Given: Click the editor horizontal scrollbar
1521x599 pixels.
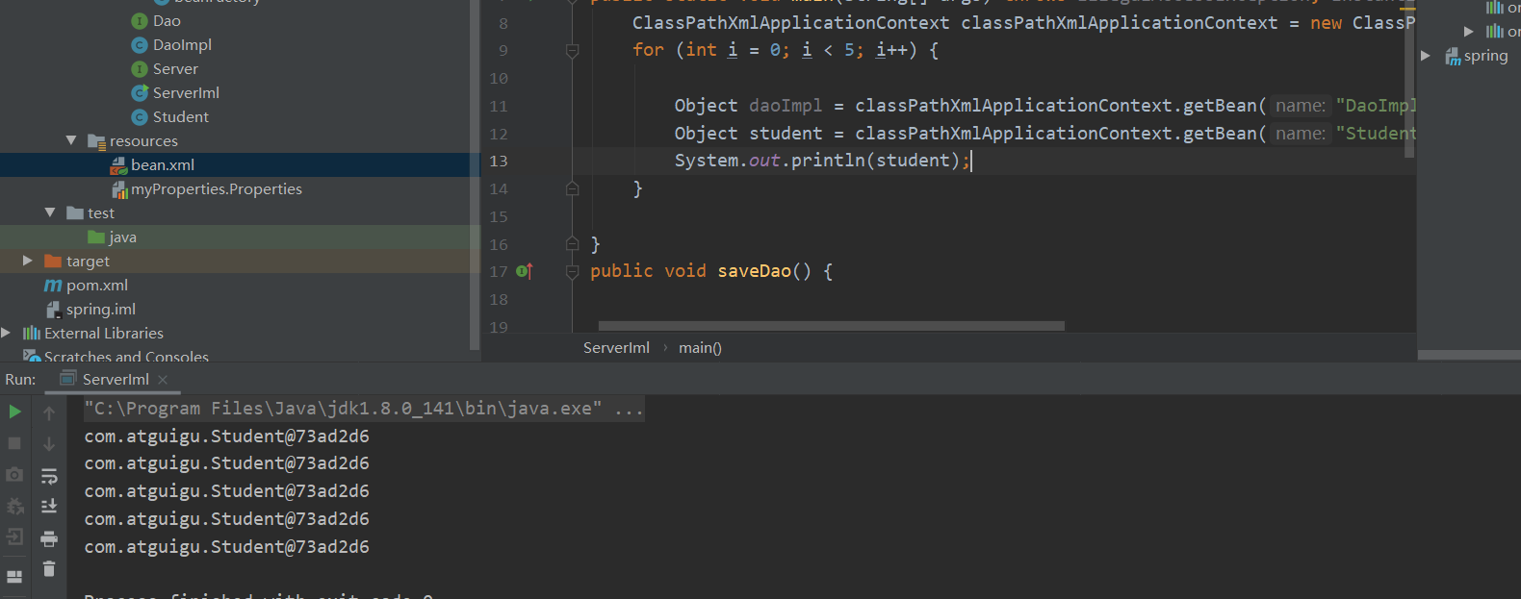Looking at the screenshot, I should [831, 326].
